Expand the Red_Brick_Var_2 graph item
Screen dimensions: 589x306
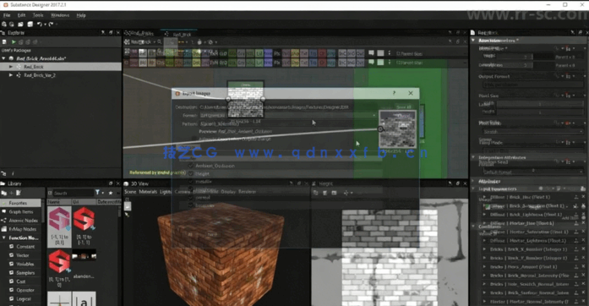tap(11, 75)
